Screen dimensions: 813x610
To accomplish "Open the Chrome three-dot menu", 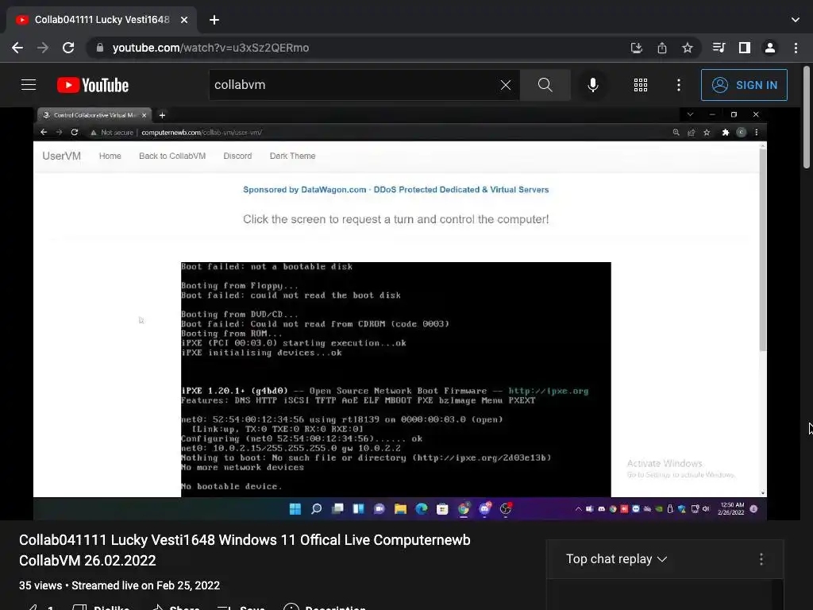I will (x=796, y=48).
